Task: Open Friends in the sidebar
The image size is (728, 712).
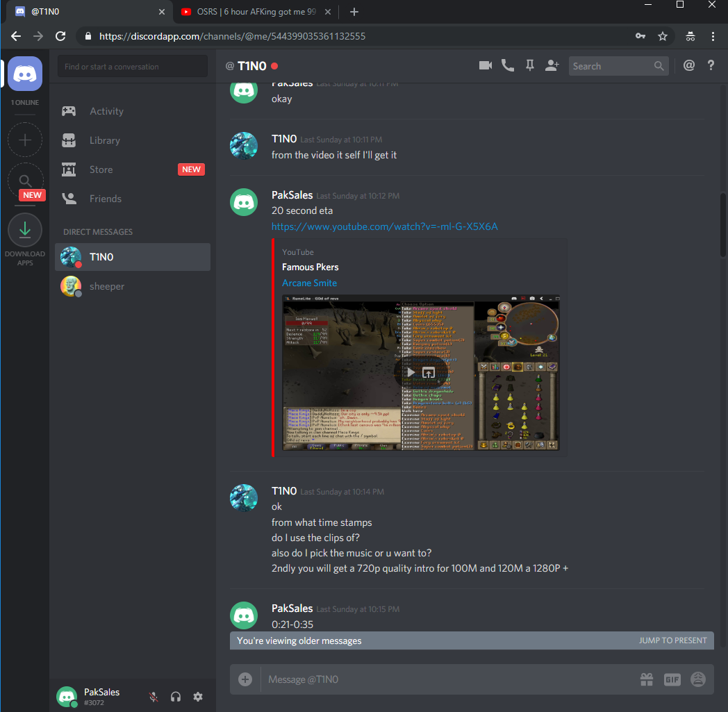Action: coord(132,199)
